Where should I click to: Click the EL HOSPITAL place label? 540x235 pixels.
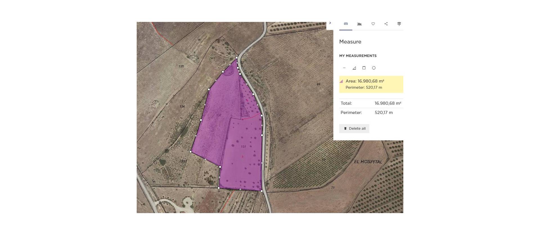(x=368, y=162)
